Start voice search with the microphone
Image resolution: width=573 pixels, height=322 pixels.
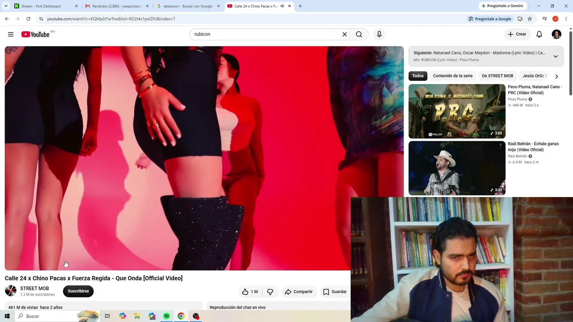point(379,34)
